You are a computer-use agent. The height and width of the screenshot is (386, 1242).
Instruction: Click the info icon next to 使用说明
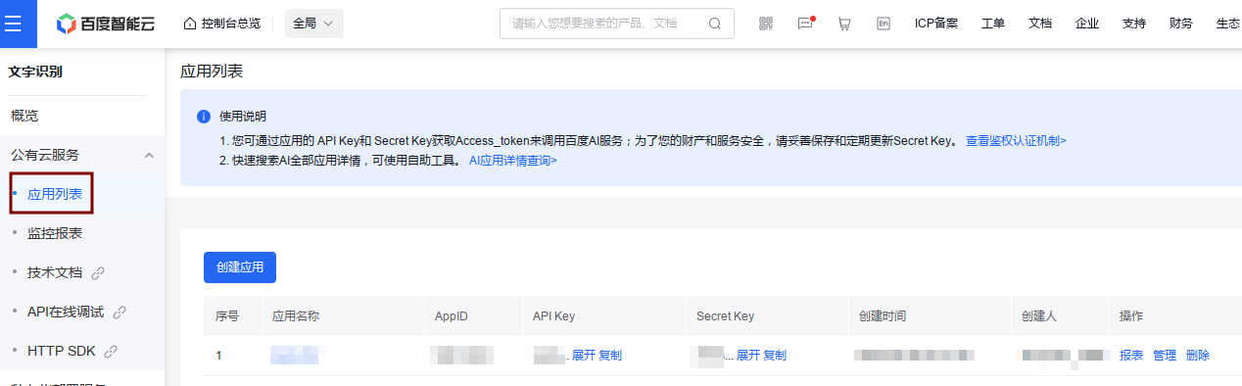[204, 117]
